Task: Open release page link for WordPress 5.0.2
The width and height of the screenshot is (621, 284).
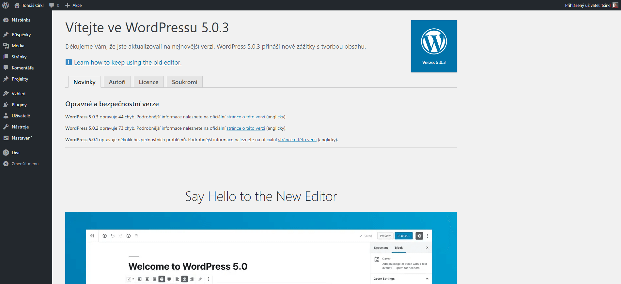Action: (246, 128)
